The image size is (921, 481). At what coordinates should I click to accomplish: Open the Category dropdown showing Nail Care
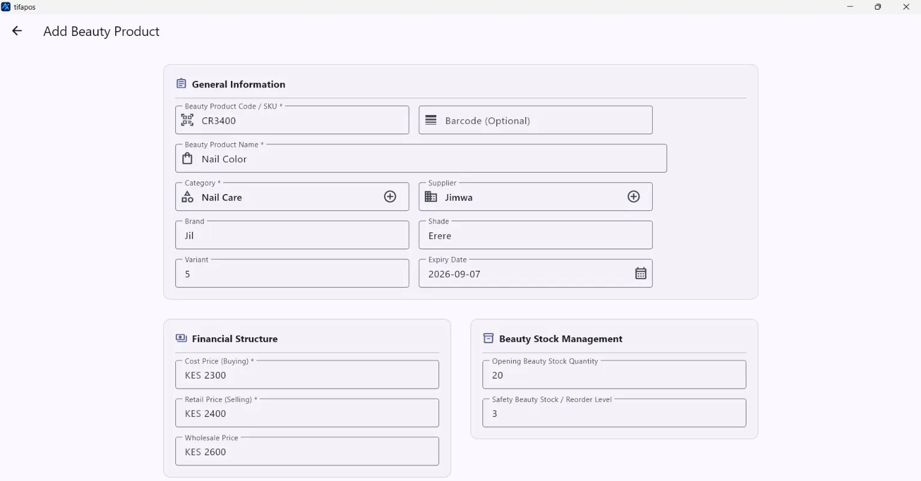point(292,196)
